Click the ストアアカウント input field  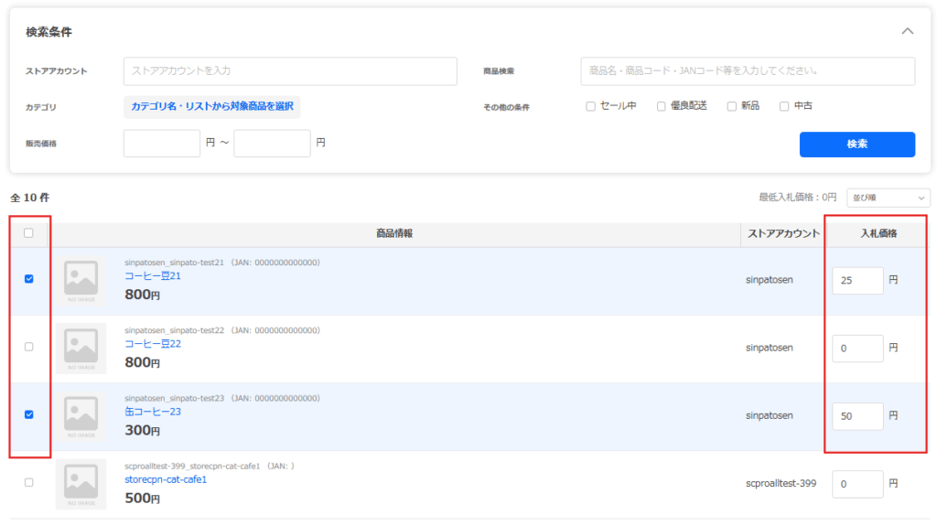pyautogui.click(x=290, y=71)
